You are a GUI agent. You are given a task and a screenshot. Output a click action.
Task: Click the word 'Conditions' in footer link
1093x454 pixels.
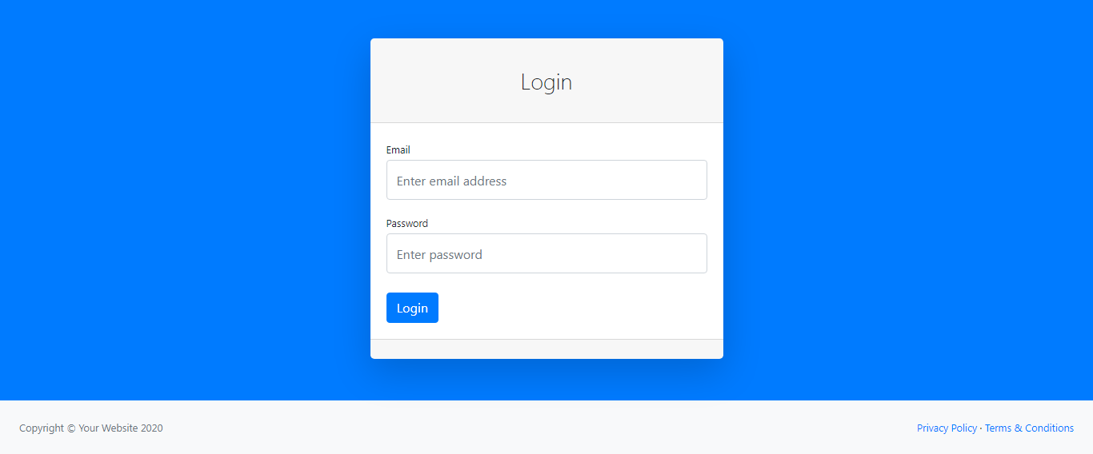[x=1049, y=428]
